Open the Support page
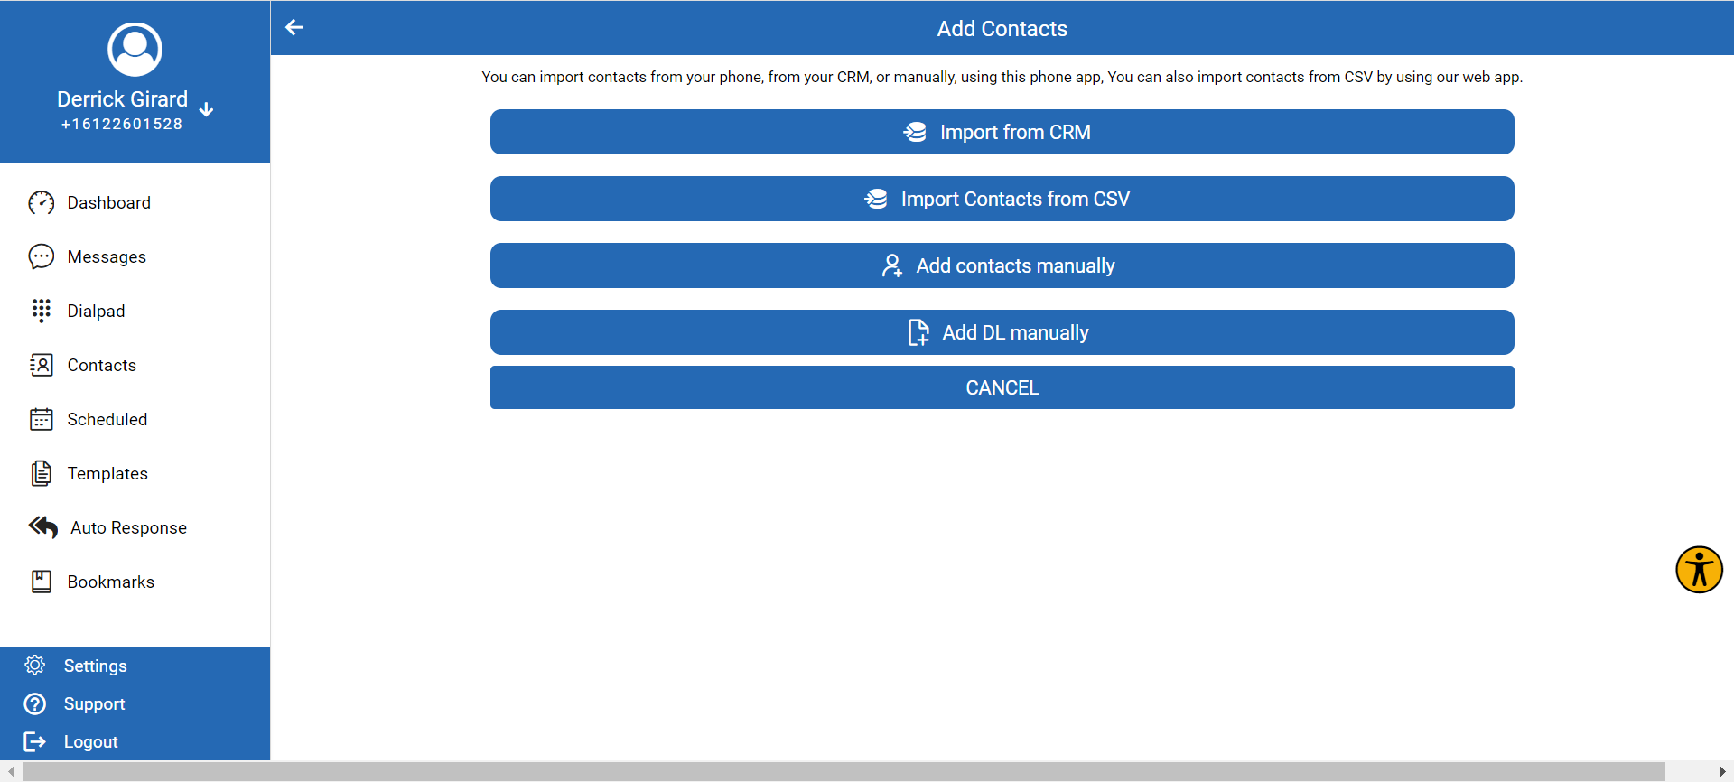The image size is (1734, 782). pyautogui.click(x=94, y=703)
